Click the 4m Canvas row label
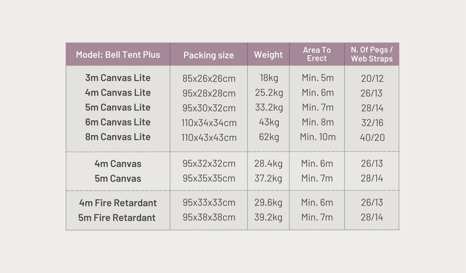Image resolution: width=466 pixels, height=273 pixels. (x=118, y=164)
